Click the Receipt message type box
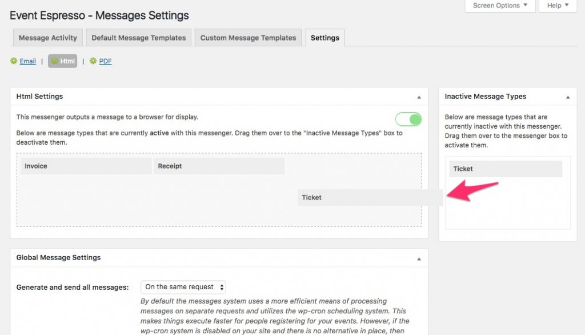This screenshot has height=335, width=585. click(219, 166)
